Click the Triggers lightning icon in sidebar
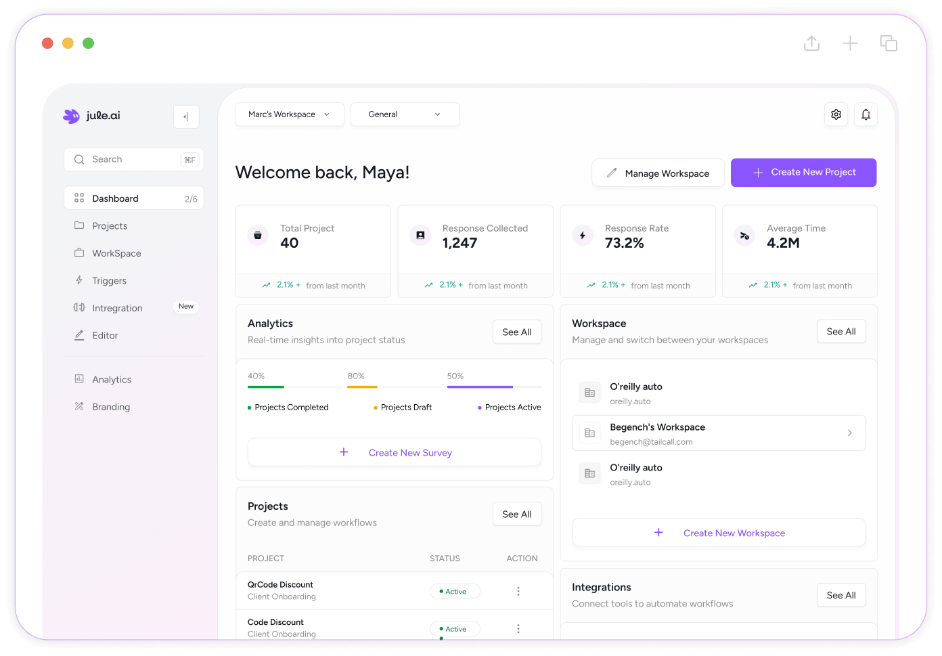This screenshot has width=942, height=656. pyautogui.click(x=79, y=280)
